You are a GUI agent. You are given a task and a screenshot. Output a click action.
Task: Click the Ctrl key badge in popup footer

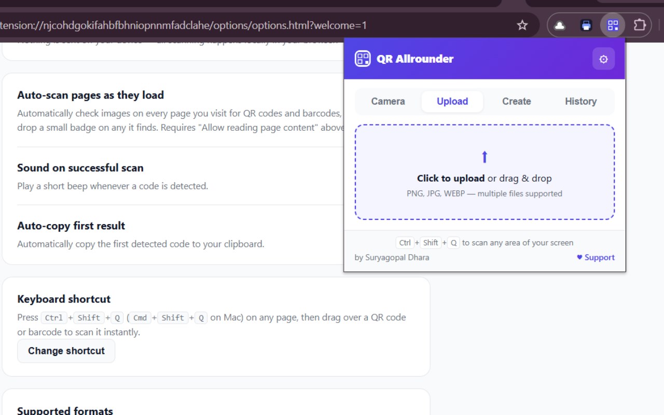tap(405, 243)
